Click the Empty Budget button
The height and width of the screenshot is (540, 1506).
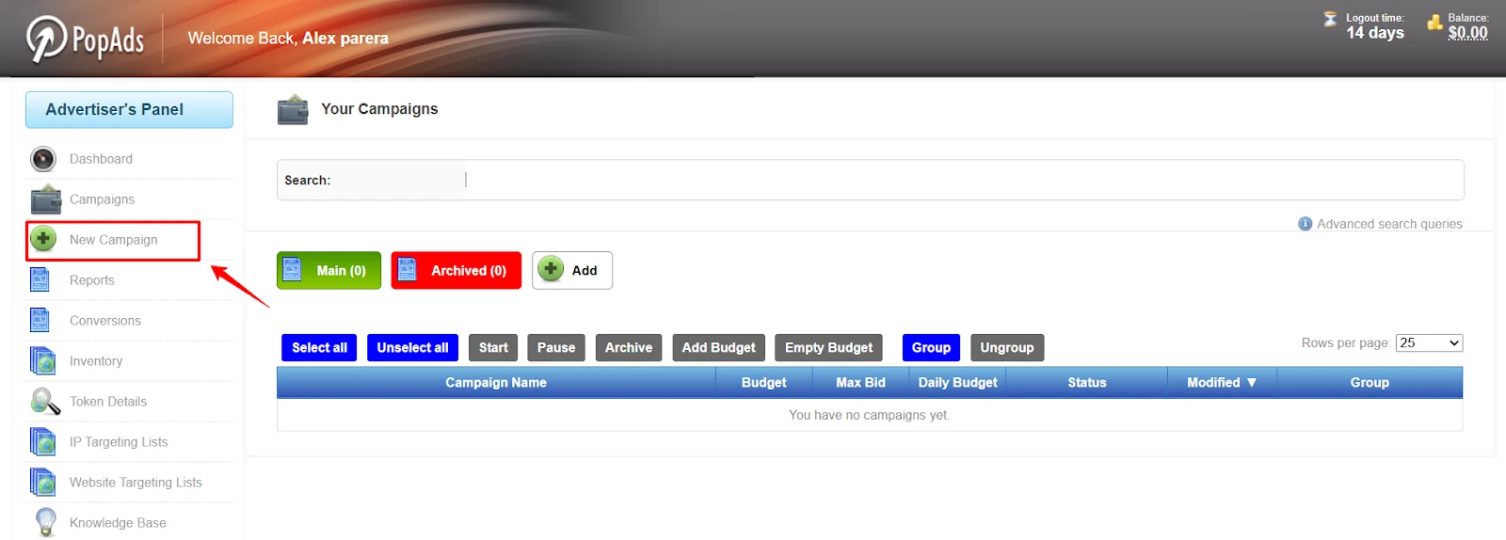pos(829,347)
